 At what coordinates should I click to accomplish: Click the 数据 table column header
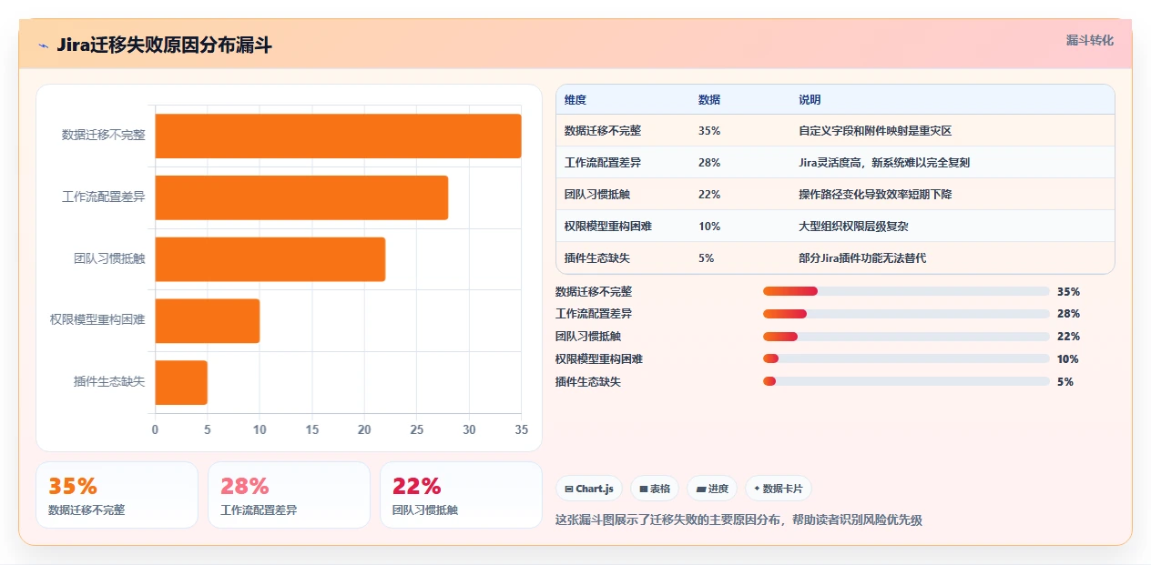coord(709,100)
